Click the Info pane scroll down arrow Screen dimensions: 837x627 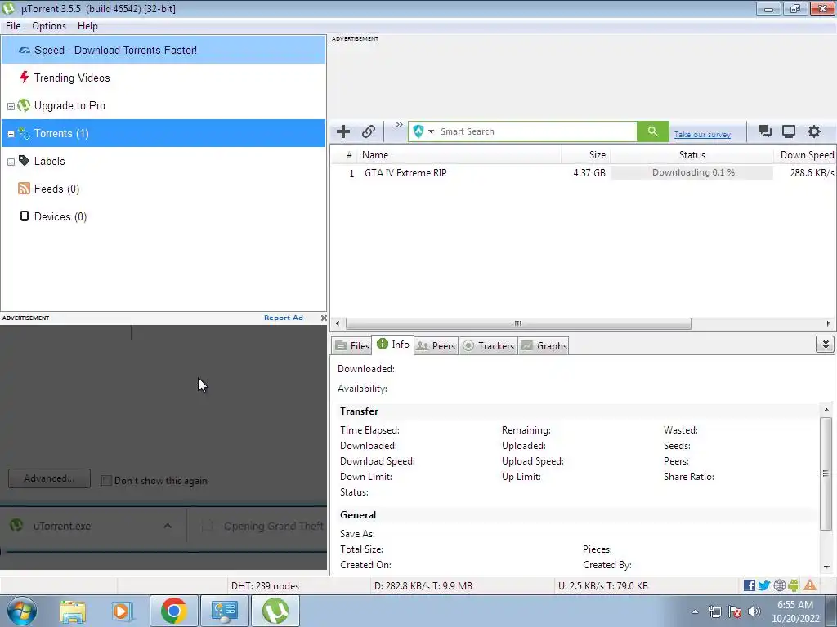tap(826, 567)
